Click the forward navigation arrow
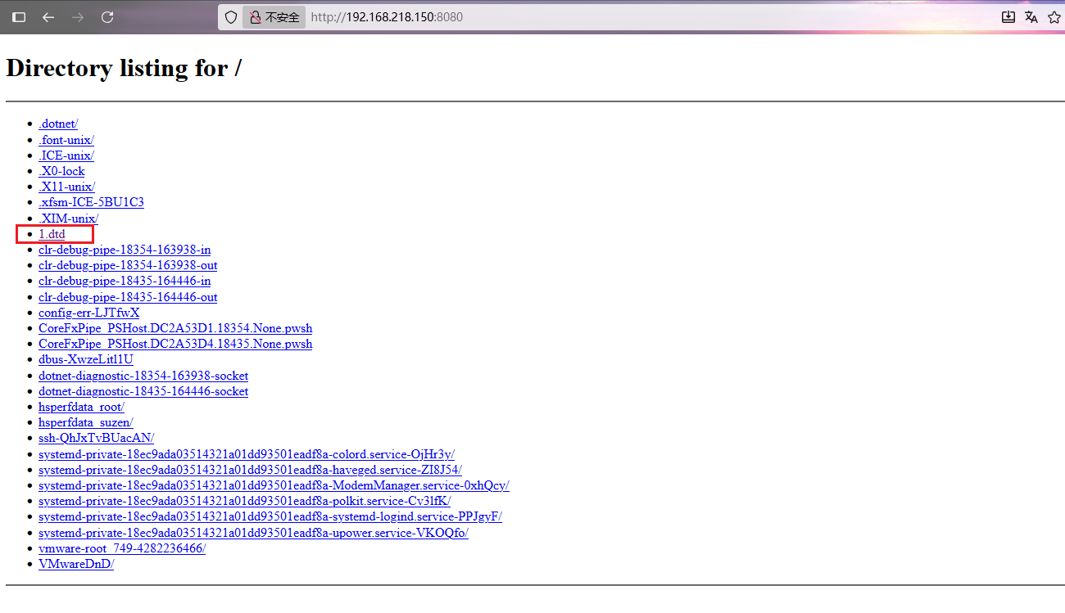Viewport: 1065px width, 613px height. [78, 17]
